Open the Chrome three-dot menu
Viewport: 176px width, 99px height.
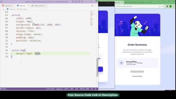pyautogui.click(x=174, y=6)
